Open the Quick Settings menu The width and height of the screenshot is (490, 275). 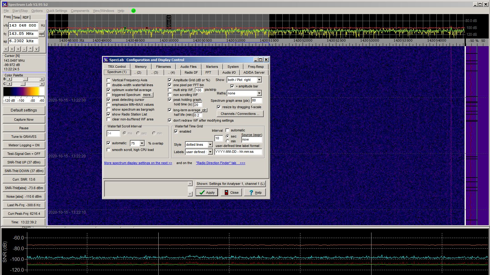point(57,11)
